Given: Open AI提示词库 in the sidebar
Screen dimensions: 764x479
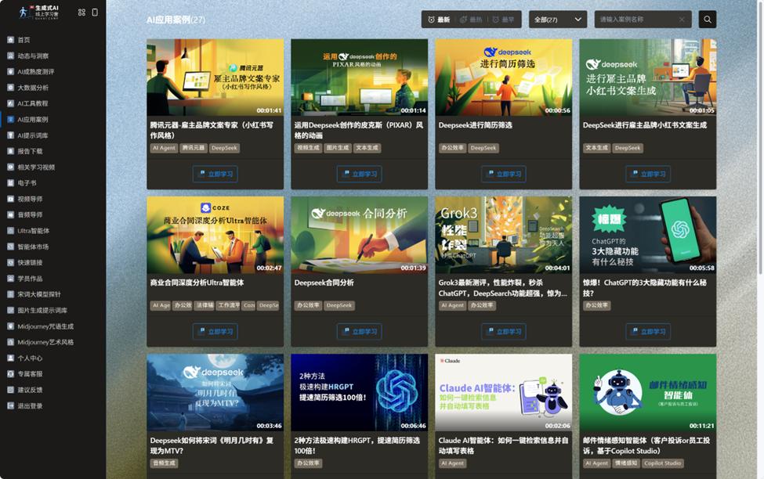Looking at the screenshot, I should click(x=32, y=135).
